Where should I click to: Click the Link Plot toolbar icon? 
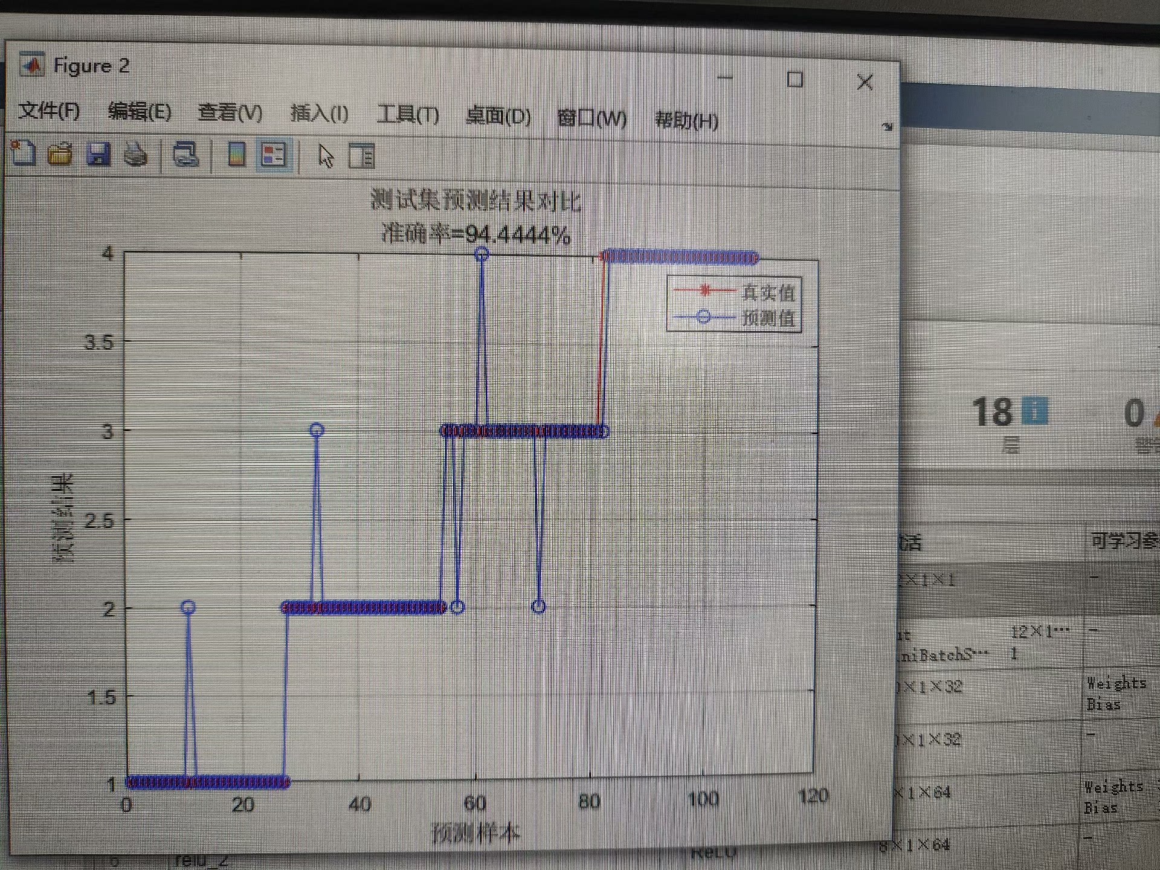coord(186,155)
